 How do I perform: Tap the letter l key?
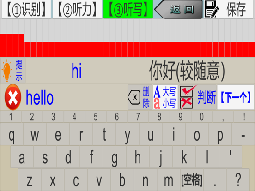point(207,157)
